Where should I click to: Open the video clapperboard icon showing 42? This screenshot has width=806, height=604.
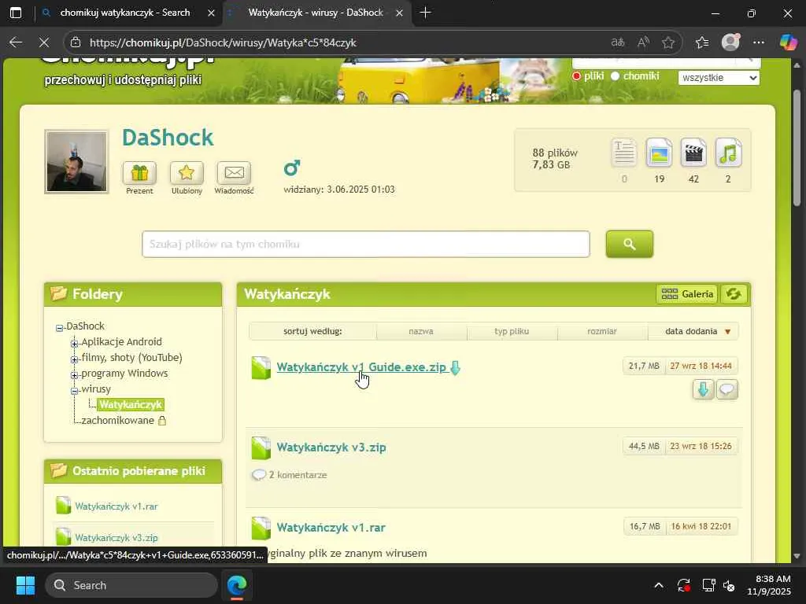693,153
